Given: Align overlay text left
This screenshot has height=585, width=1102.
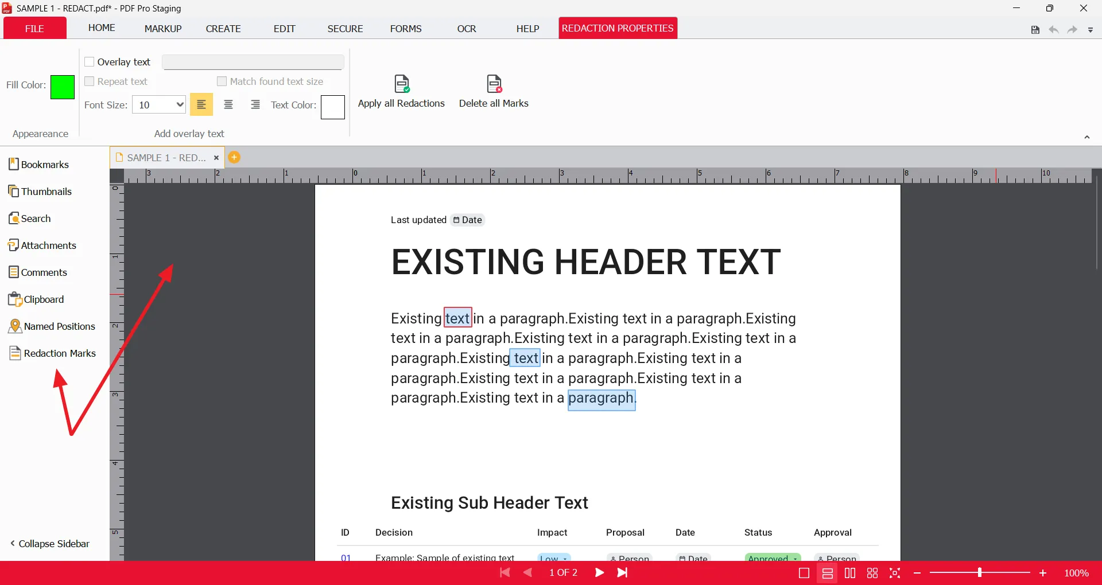Looking at the screenshot, I should point(201,104).
